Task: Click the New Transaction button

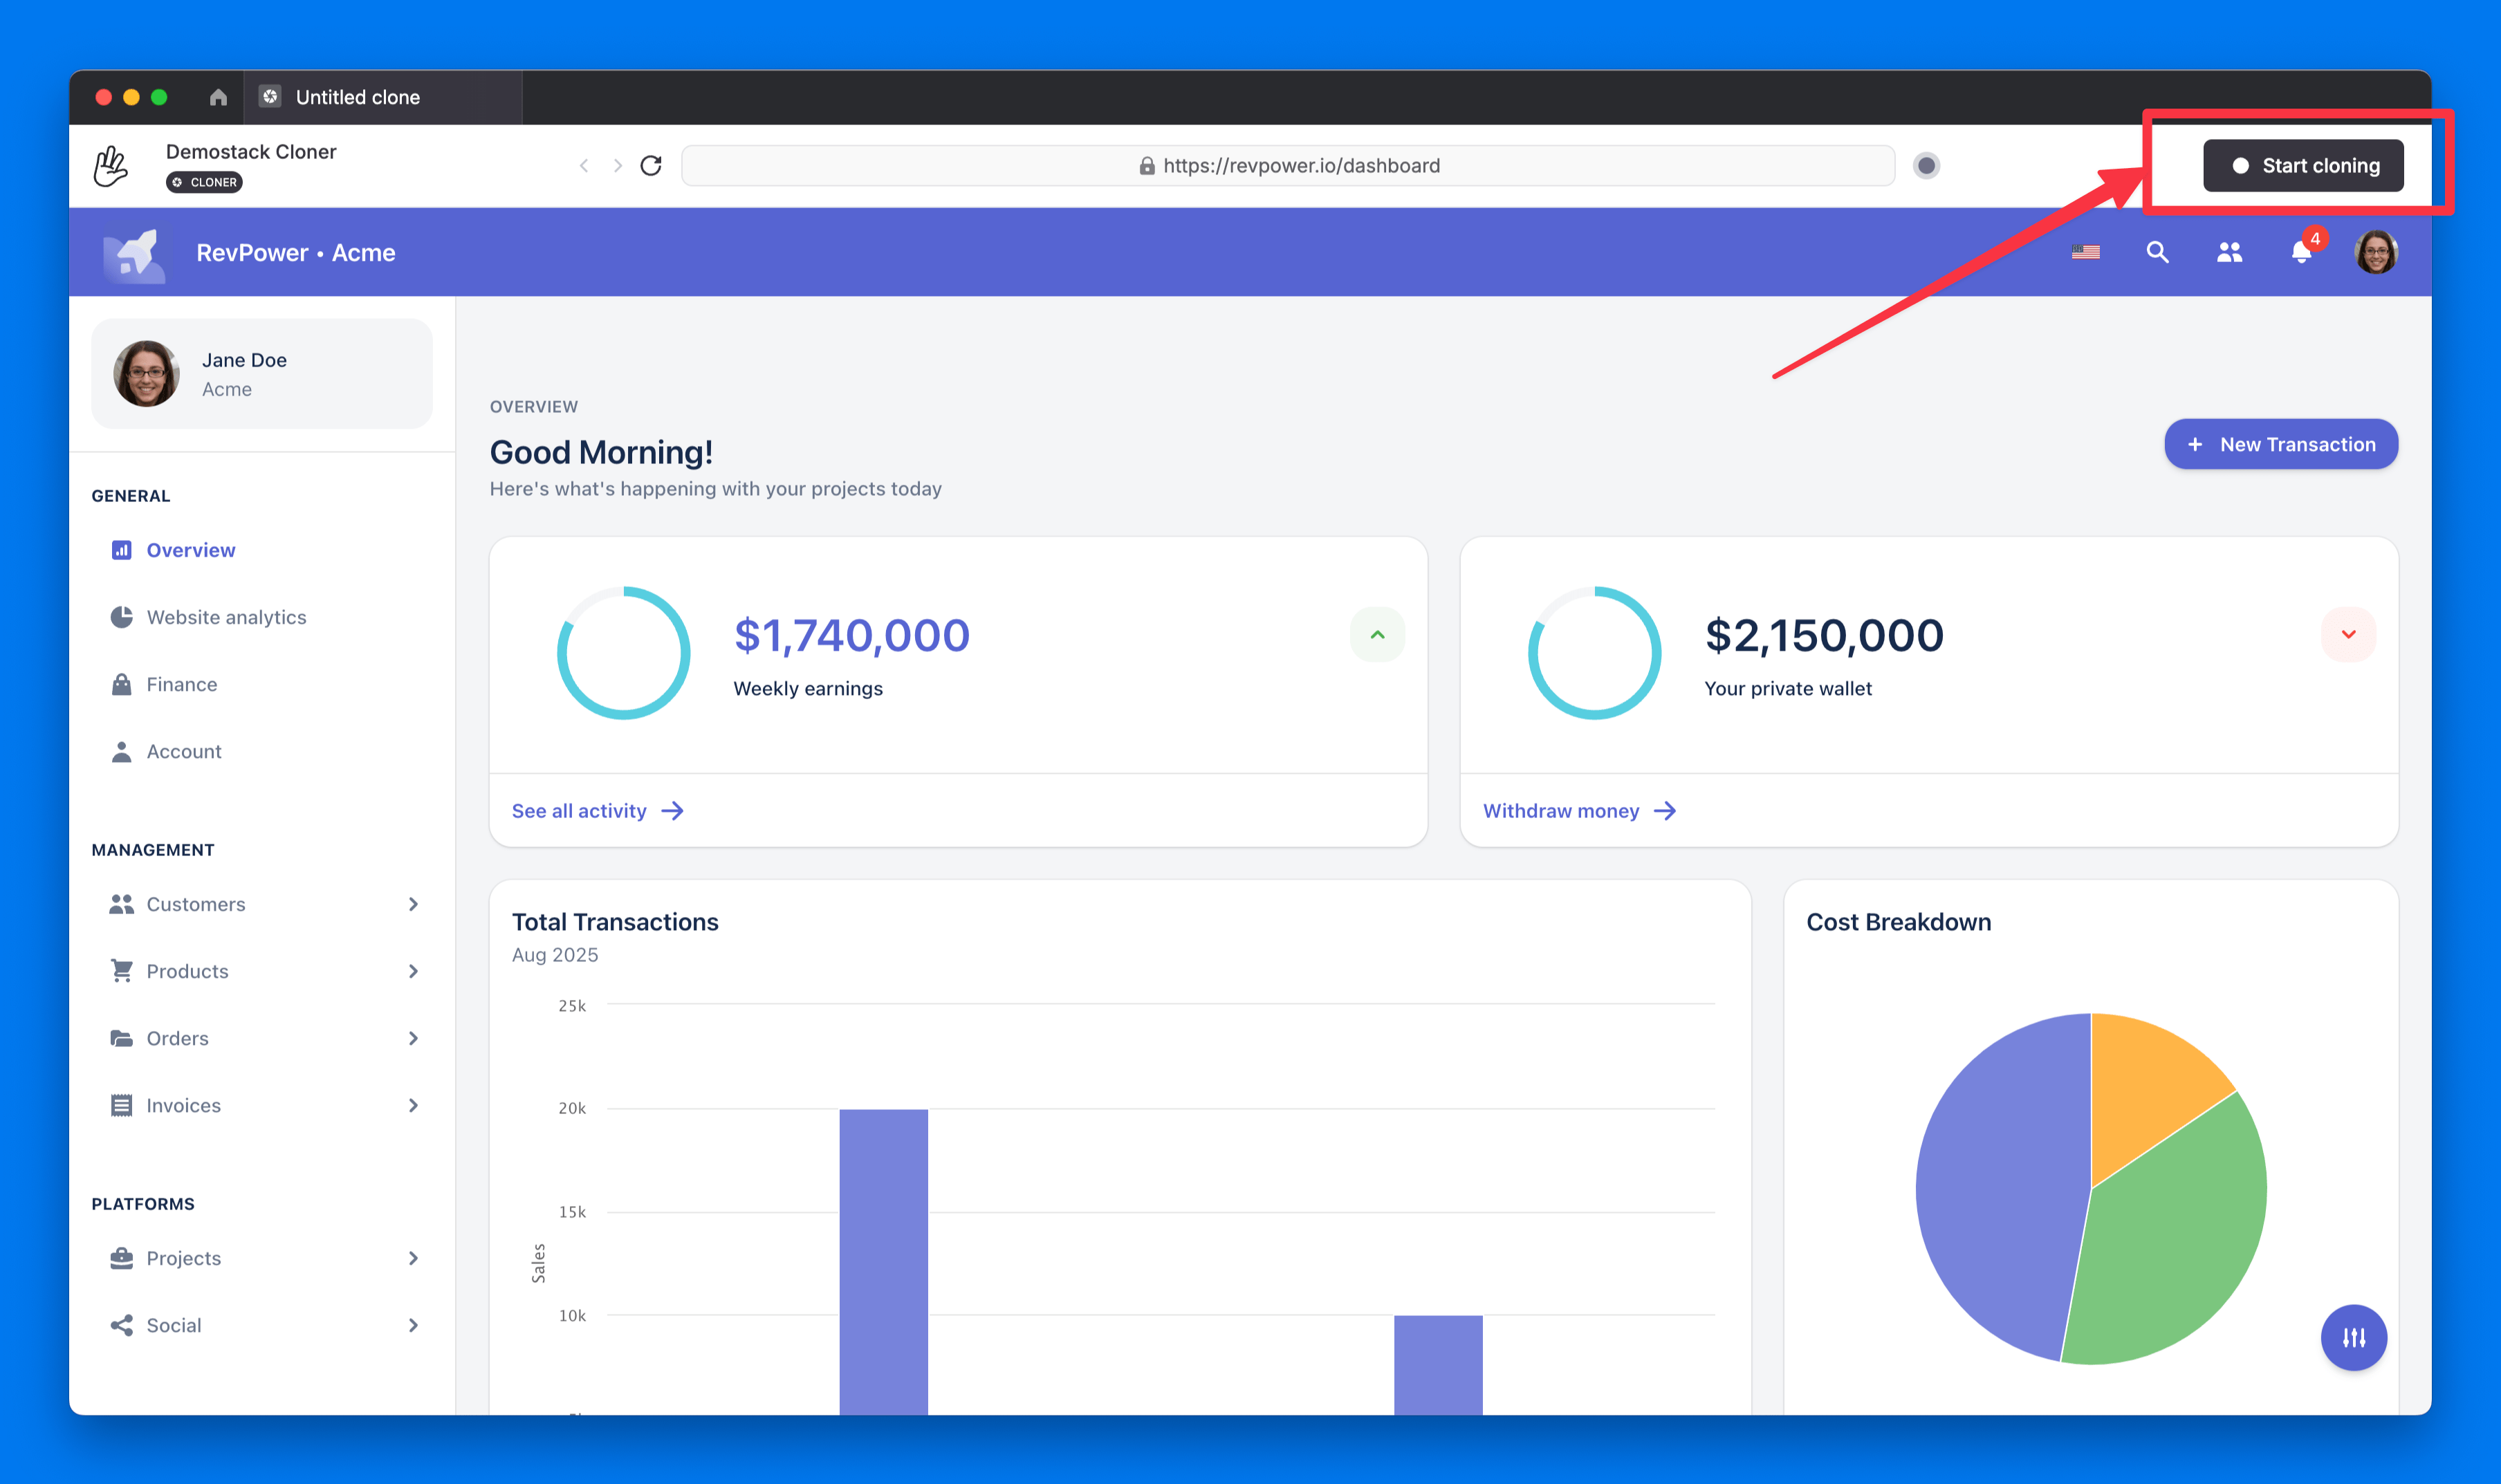Action: coord(2281,444)
